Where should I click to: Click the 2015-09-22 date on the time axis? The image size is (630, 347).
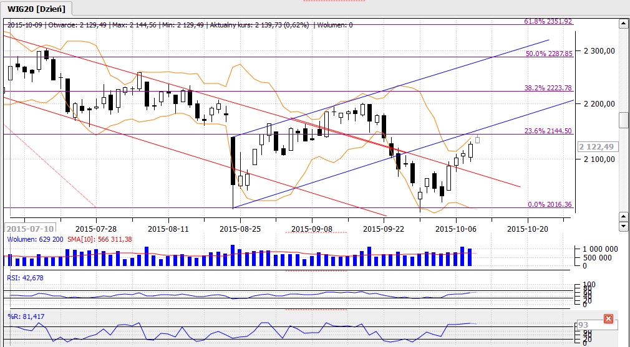(384, 229)
